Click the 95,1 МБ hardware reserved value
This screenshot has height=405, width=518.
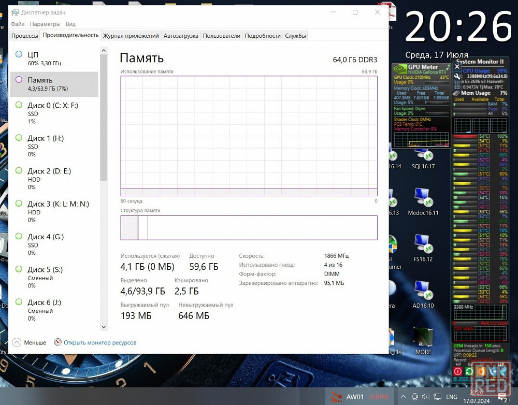(334, 283)
